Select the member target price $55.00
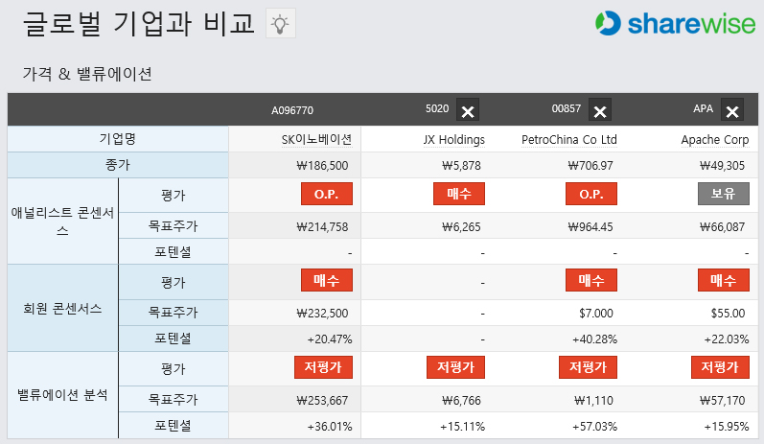The image size is (764, 444). (x=728, y=314)
